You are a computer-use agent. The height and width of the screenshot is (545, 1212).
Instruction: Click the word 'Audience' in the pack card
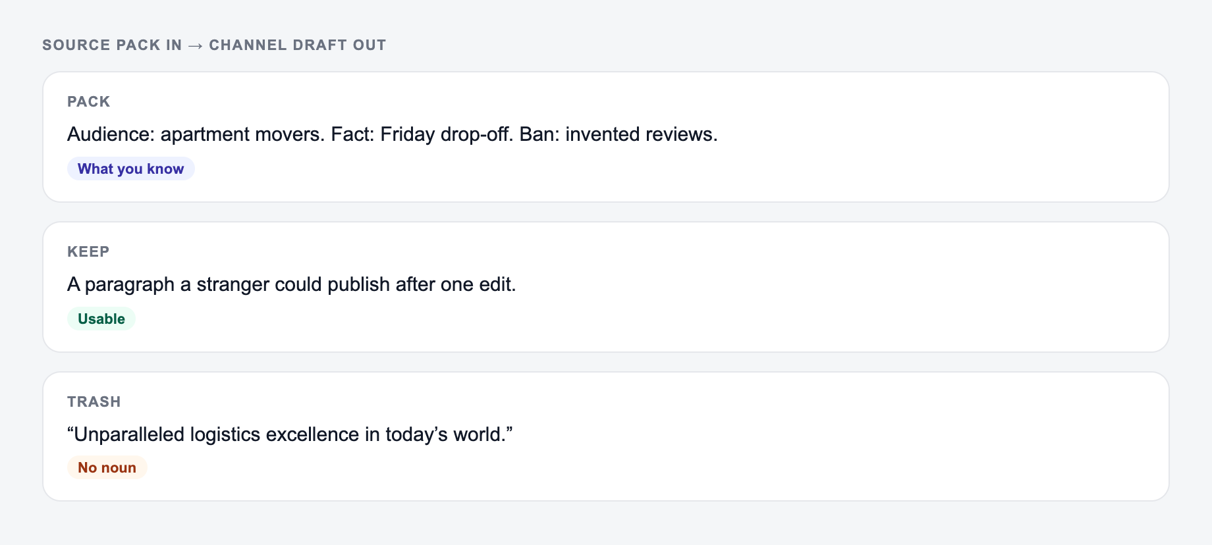(x=111, y=134)
